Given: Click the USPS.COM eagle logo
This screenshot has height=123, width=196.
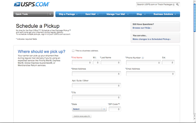Looking at the screenshot, I should point(32,4).
